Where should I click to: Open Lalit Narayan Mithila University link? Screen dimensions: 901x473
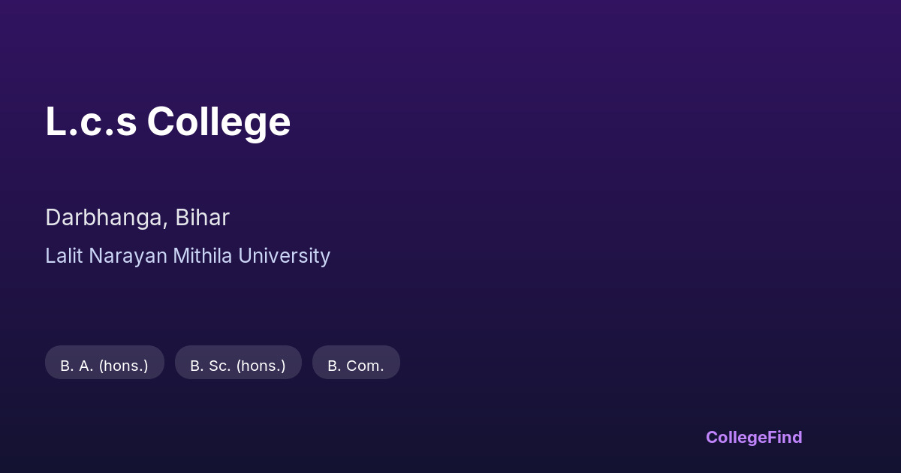(188, 256)
